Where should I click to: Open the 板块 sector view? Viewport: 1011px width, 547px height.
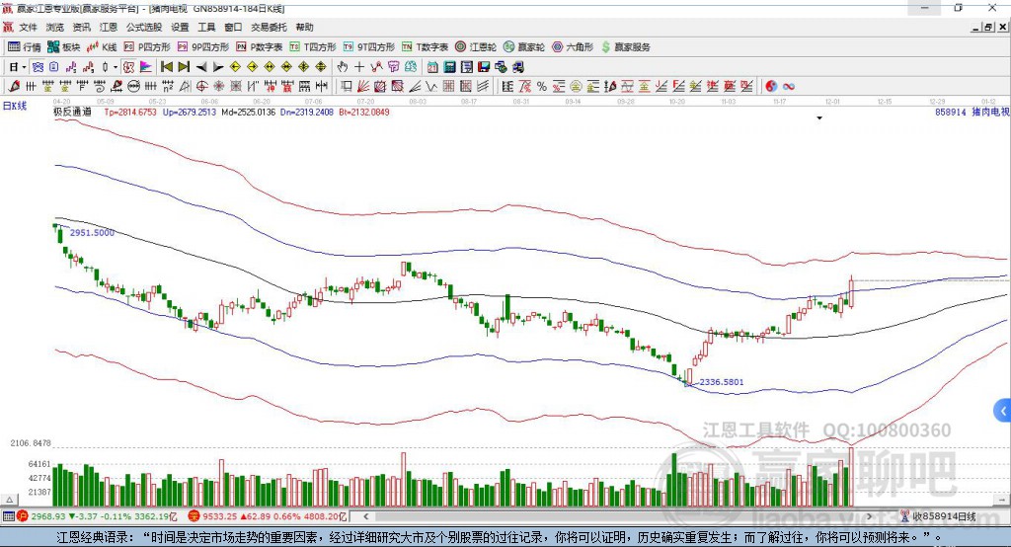(64, 47)
